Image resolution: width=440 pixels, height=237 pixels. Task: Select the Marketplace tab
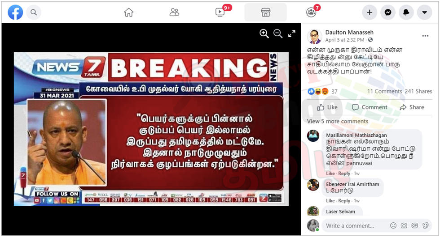coord(265,13)
